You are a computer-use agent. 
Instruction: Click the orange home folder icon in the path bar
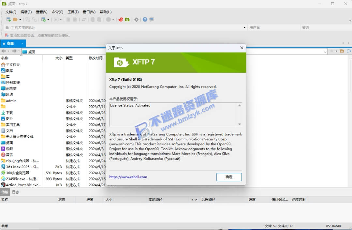tap(342, 51)
